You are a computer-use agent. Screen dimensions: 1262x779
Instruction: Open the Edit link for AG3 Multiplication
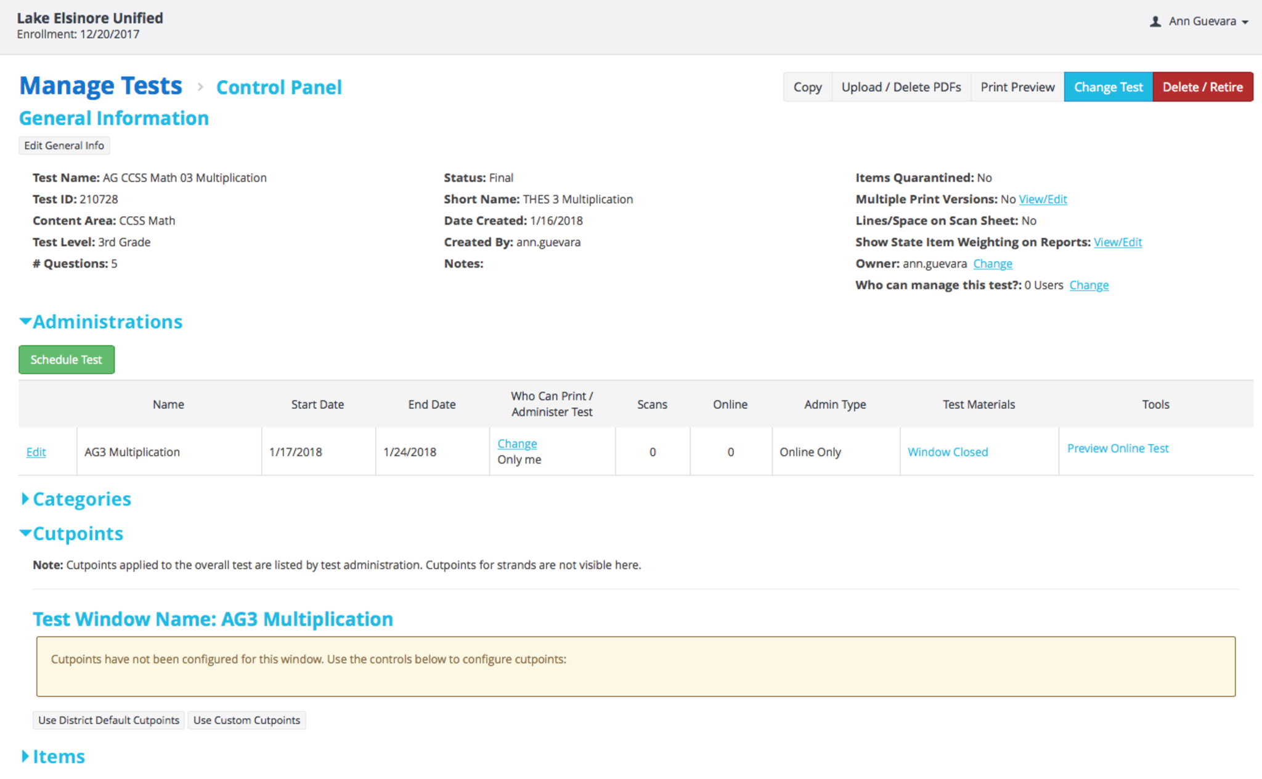point(36,452)
